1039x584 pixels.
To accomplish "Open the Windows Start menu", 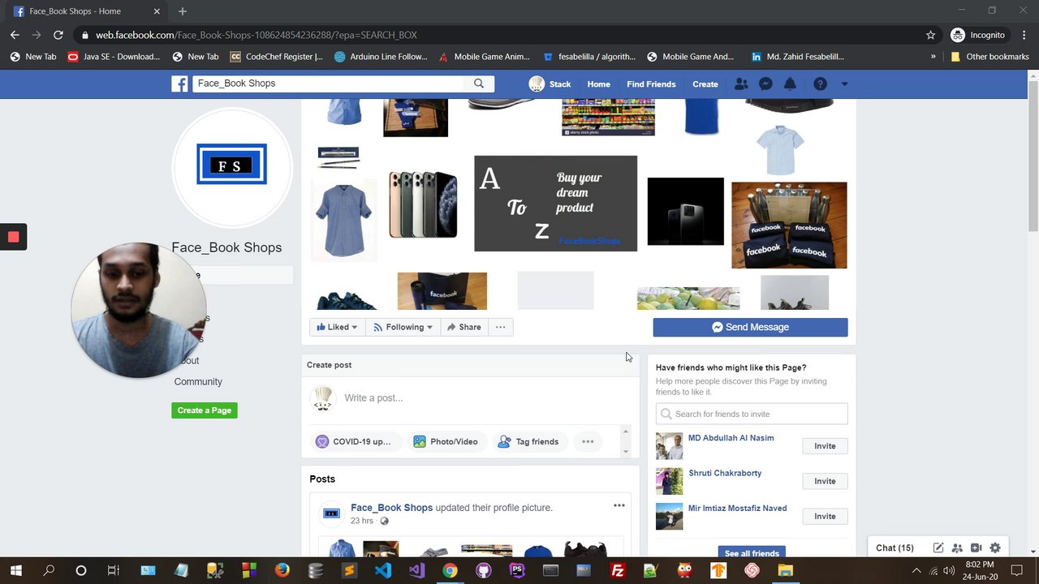I will point(15,570).
